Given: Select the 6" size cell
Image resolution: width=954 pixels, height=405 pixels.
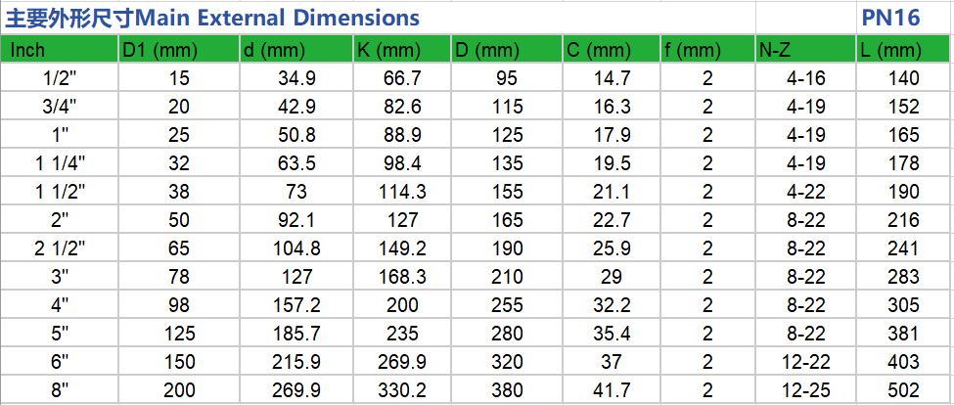Looking at the screenshot, I should click(x=58, y=362).
